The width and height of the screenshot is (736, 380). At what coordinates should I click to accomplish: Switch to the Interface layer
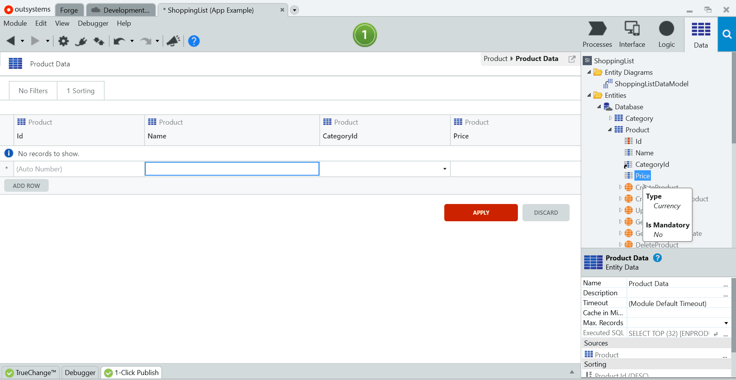coord(632,35)
